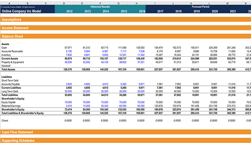251x143 pixels.
Task: Select Total Assets value 227,937 for 2017
Action: (x=158, y=69)
